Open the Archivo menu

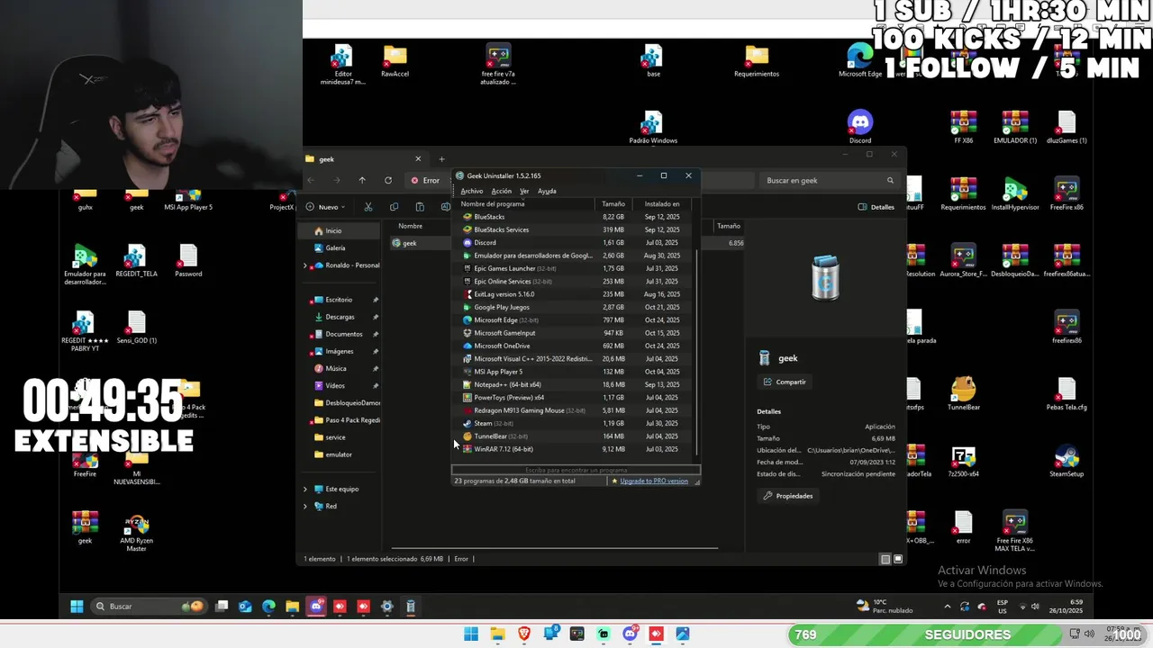pyautogui.click(x=472, y=191)
